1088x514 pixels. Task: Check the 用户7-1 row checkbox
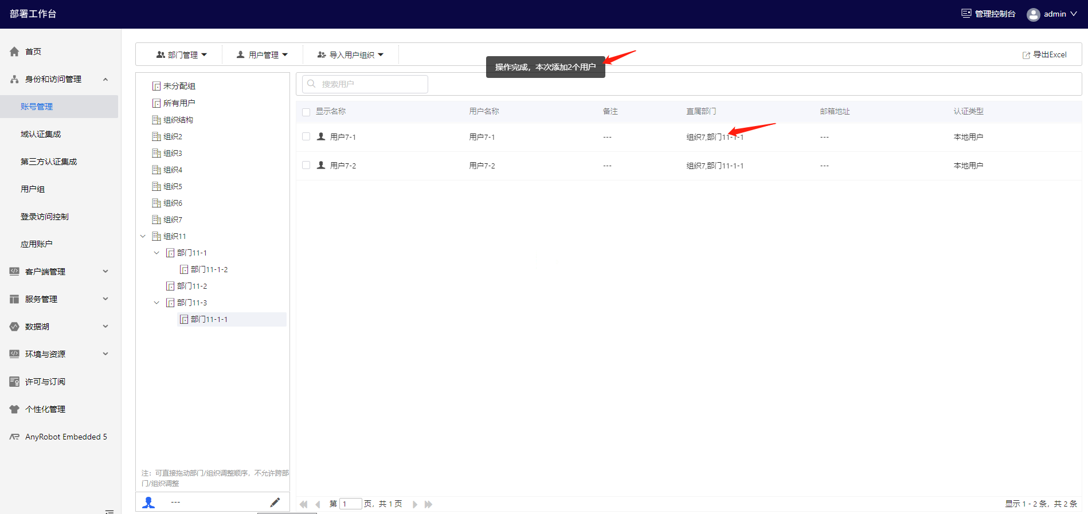(306, 136)
